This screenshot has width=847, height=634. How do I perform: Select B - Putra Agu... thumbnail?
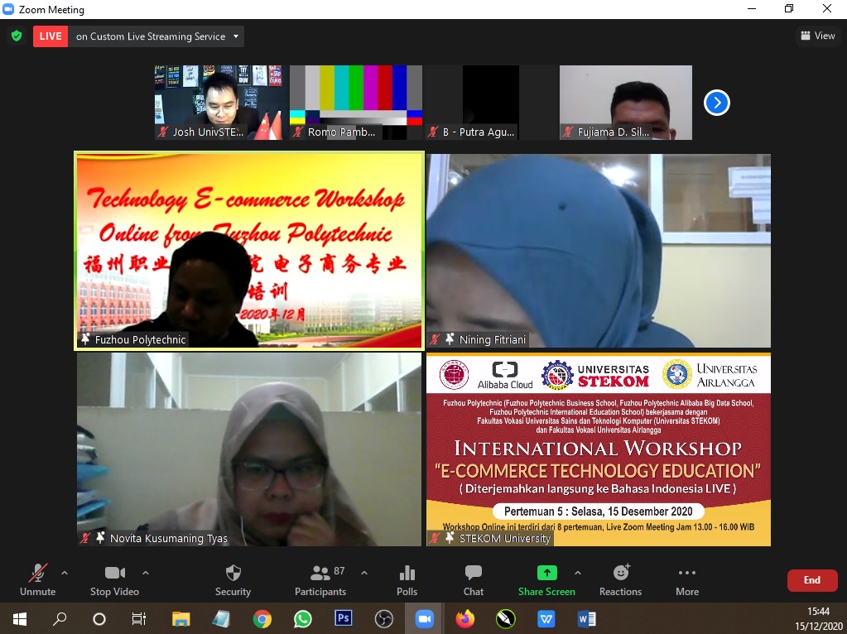click(491, 103)
